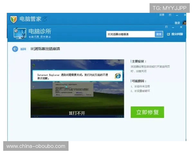Click the 电脑诊所 stethoscope monitor logo
The image size is (193, 154).
[20, 33]
